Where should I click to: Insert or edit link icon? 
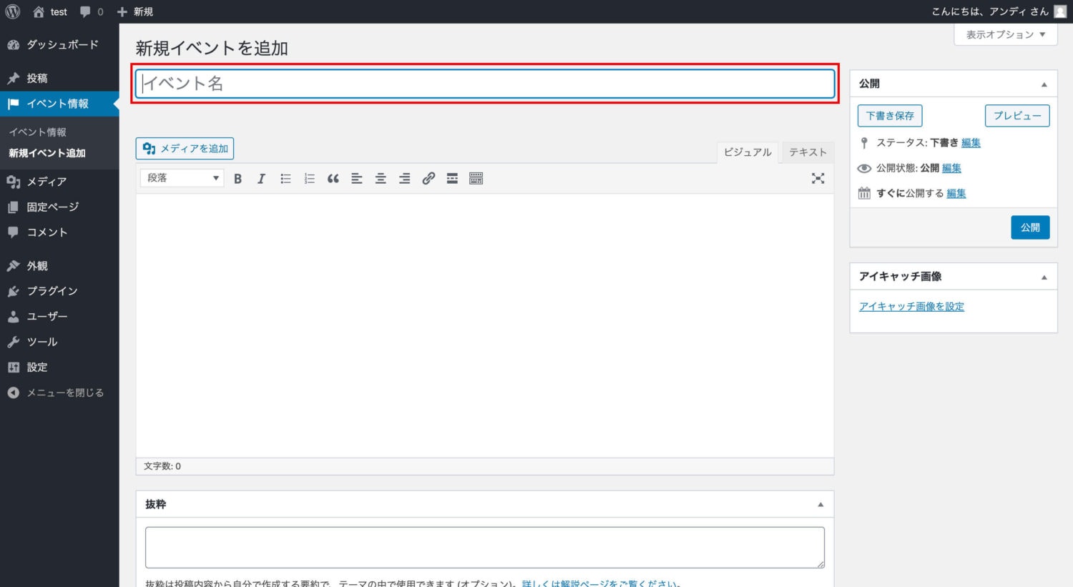coord(428,179)
